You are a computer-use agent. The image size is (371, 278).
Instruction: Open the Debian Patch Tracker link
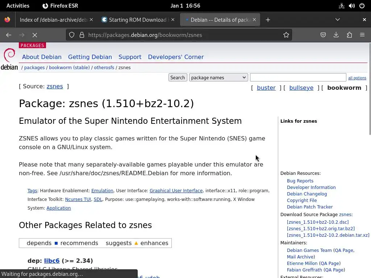click(x=310, y=207)
